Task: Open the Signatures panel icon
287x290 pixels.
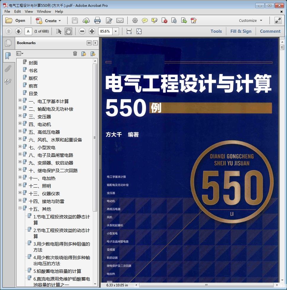Action: [x=8, y=81]
